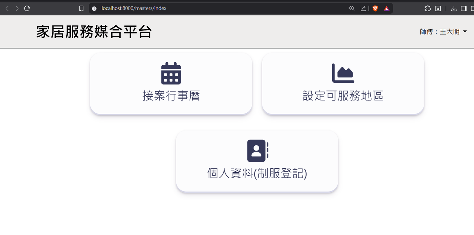Open the downloads arrow icon

454,8
